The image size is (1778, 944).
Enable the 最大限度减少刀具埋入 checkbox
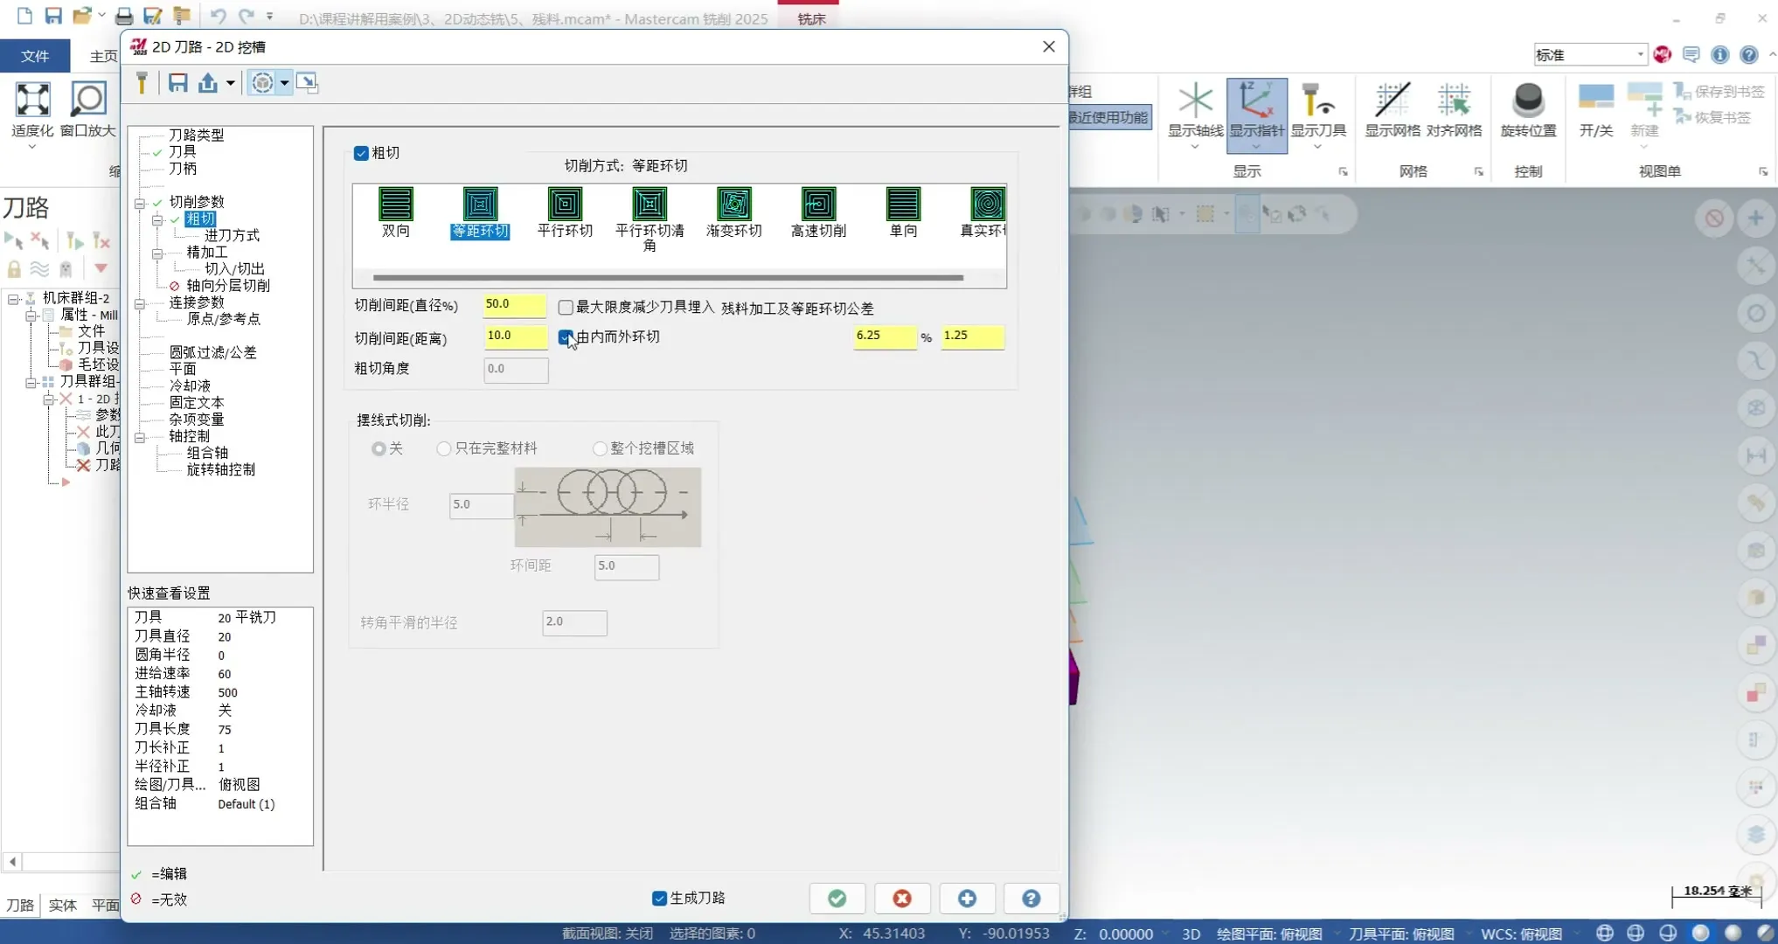point(565,307)
